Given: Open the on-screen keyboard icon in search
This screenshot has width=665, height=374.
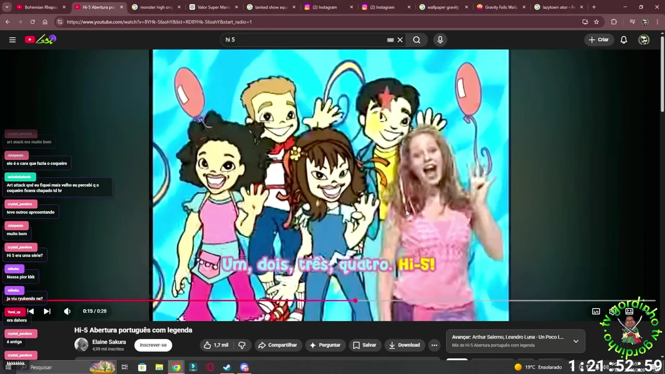Looking at the screenshot, I should (x=390, y=40).
